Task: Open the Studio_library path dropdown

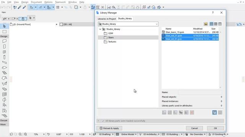Action: (x=157, y=24)
